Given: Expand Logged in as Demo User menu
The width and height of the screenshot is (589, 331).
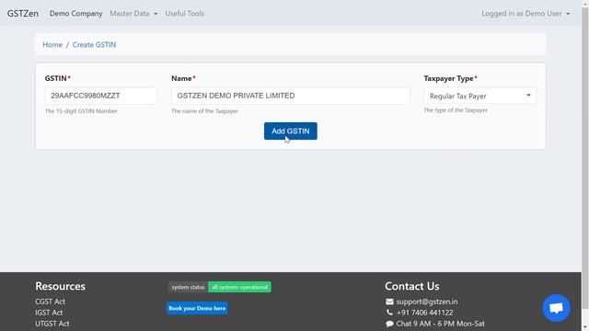Looking at the screenshot, I should 525,14.
